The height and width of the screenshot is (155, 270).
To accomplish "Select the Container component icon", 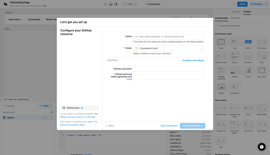I will [248, 56].
